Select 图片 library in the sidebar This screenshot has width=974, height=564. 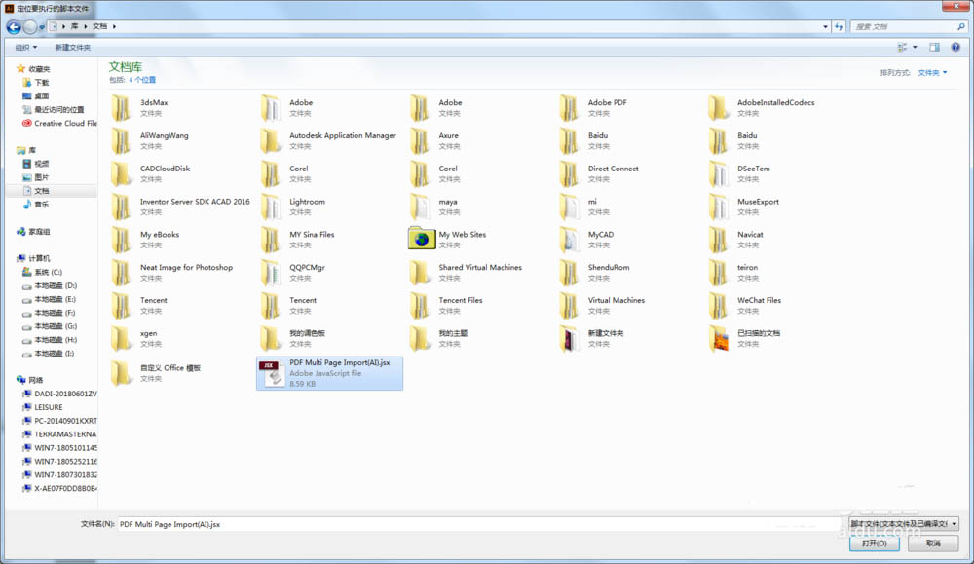point(35,177)
